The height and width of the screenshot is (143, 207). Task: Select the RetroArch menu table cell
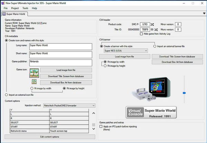30,131
